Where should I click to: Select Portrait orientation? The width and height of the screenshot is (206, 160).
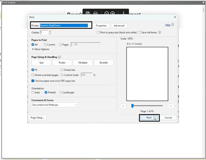pyautogui.click(x=46, y=92)
